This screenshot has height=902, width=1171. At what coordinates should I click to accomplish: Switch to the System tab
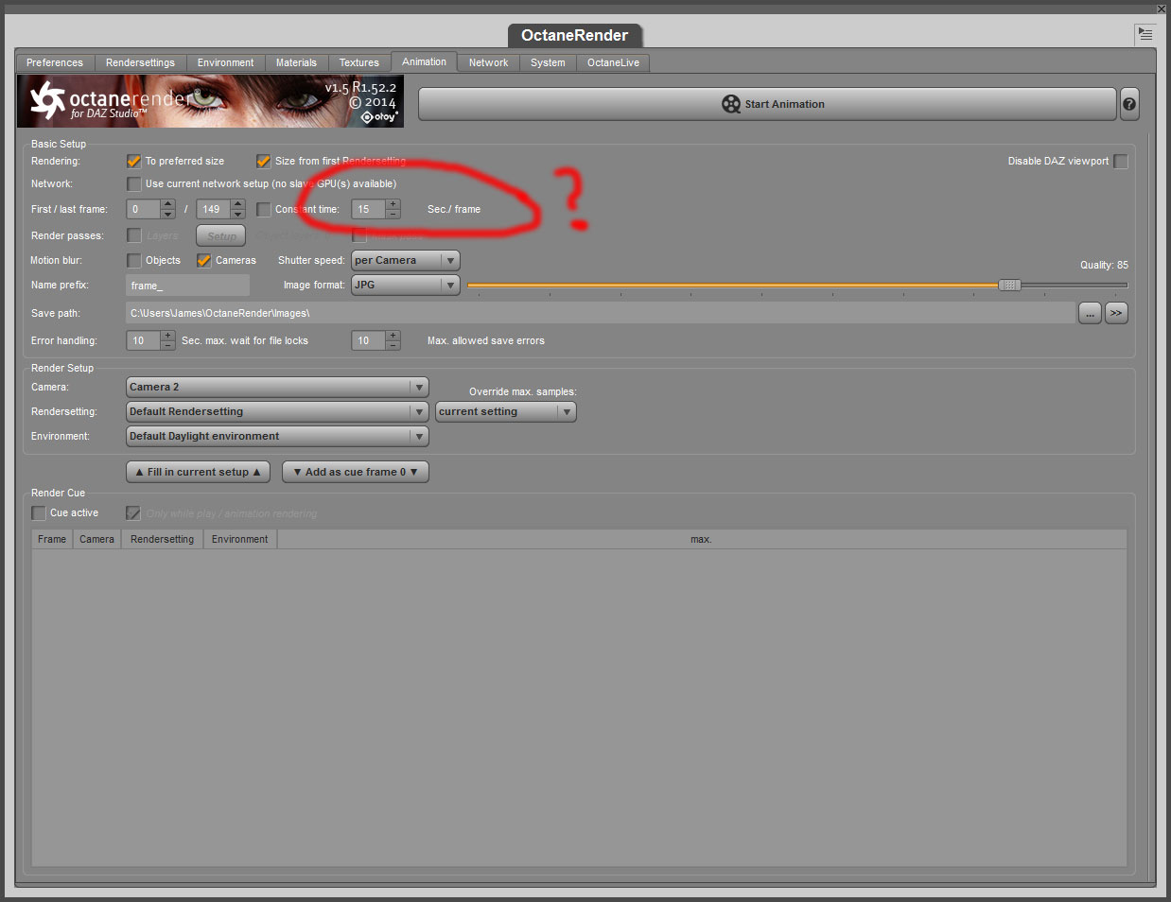click(x=548, y=62)
